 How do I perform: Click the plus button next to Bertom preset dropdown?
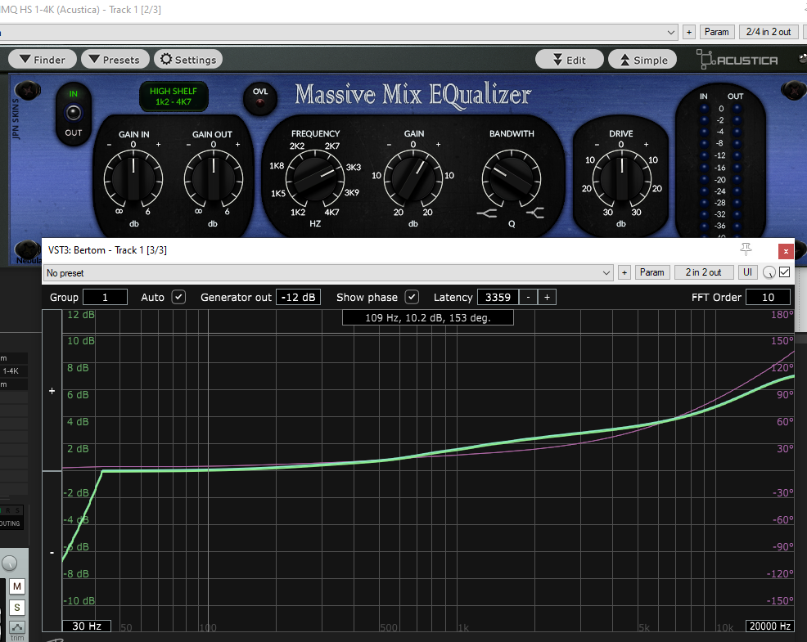point(624,272)
